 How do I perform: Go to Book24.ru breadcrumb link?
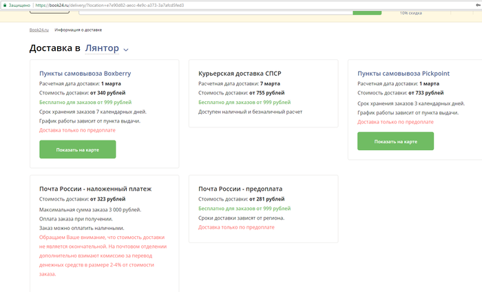[x=39, y=30]
